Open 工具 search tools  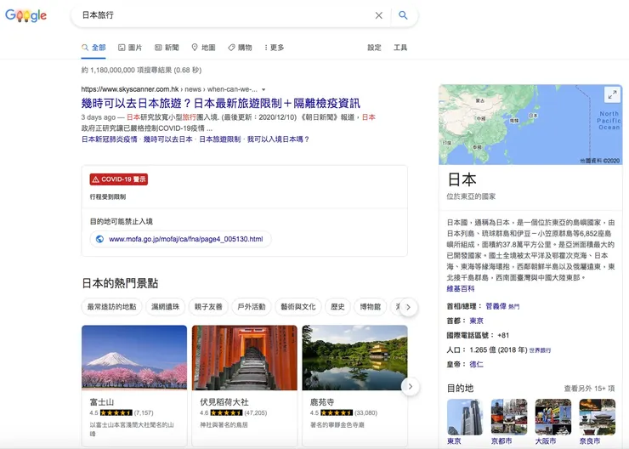coord(400,48)
